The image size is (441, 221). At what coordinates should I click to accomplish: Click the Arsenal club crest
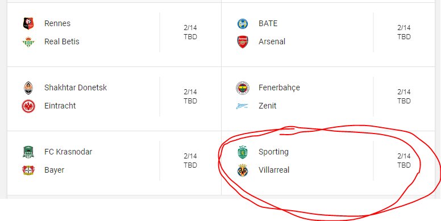pos(243,42)
